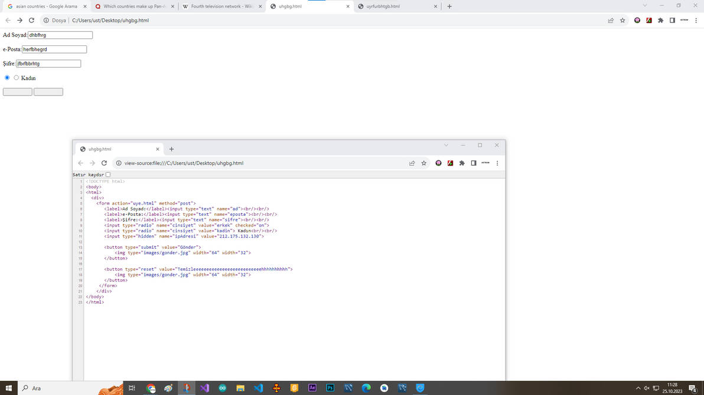704x395 pixels.
Task: Toggle side panel in view-source window
Action: click(x=474, y=163)
